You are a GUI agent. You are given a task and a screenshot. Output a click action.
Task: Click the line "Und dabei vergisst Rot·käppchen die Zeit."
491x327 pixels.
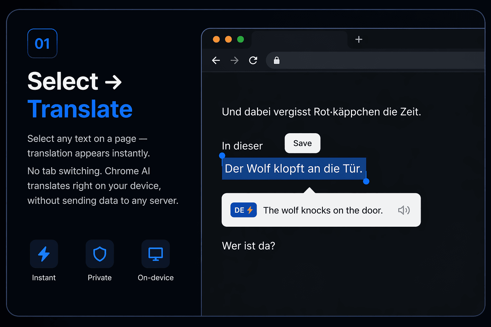(x=322, y=112)
